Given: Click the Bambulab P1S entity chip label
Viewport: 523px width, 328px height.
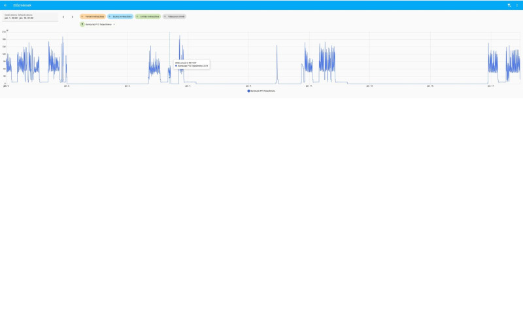Looking at the screenshot, I should pyautogui.click(x=99, y=24).
